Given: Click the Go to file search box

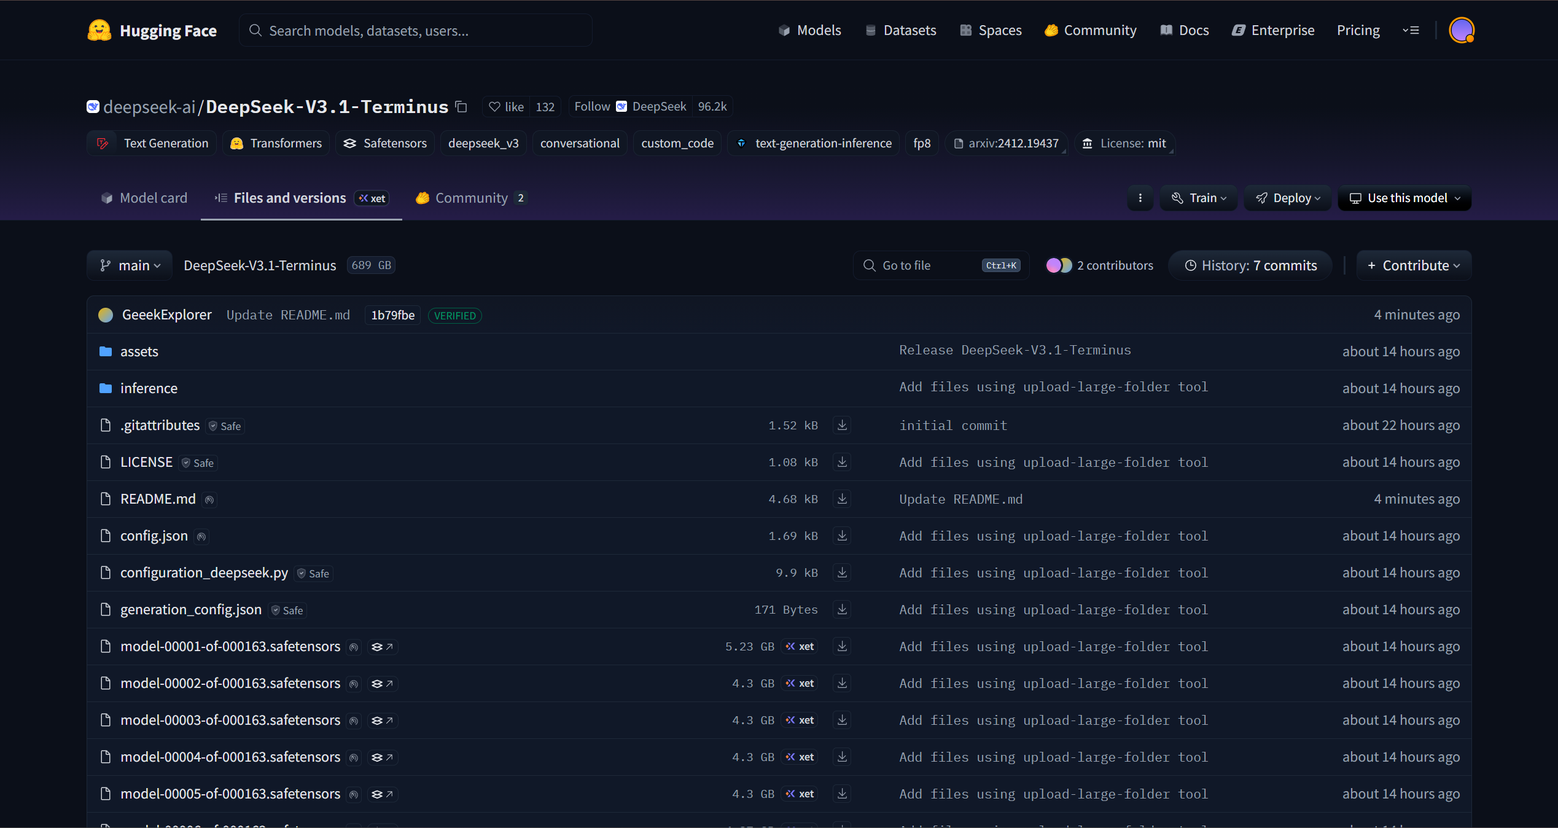Looking at the screenshot, I should 941,265.
